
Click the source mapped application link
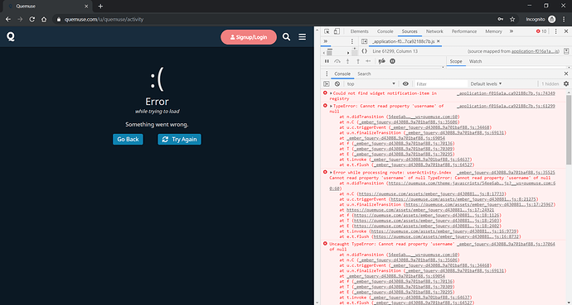pos(535,51)
